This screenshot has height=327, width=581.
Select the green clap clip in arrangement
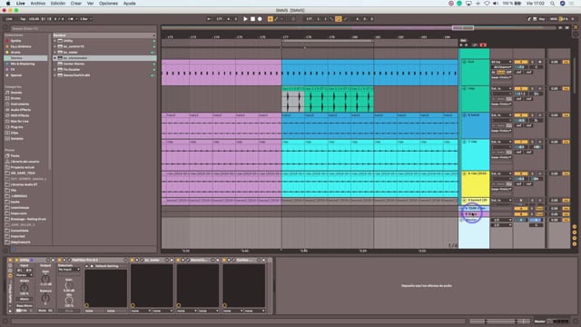coord(339,100)
